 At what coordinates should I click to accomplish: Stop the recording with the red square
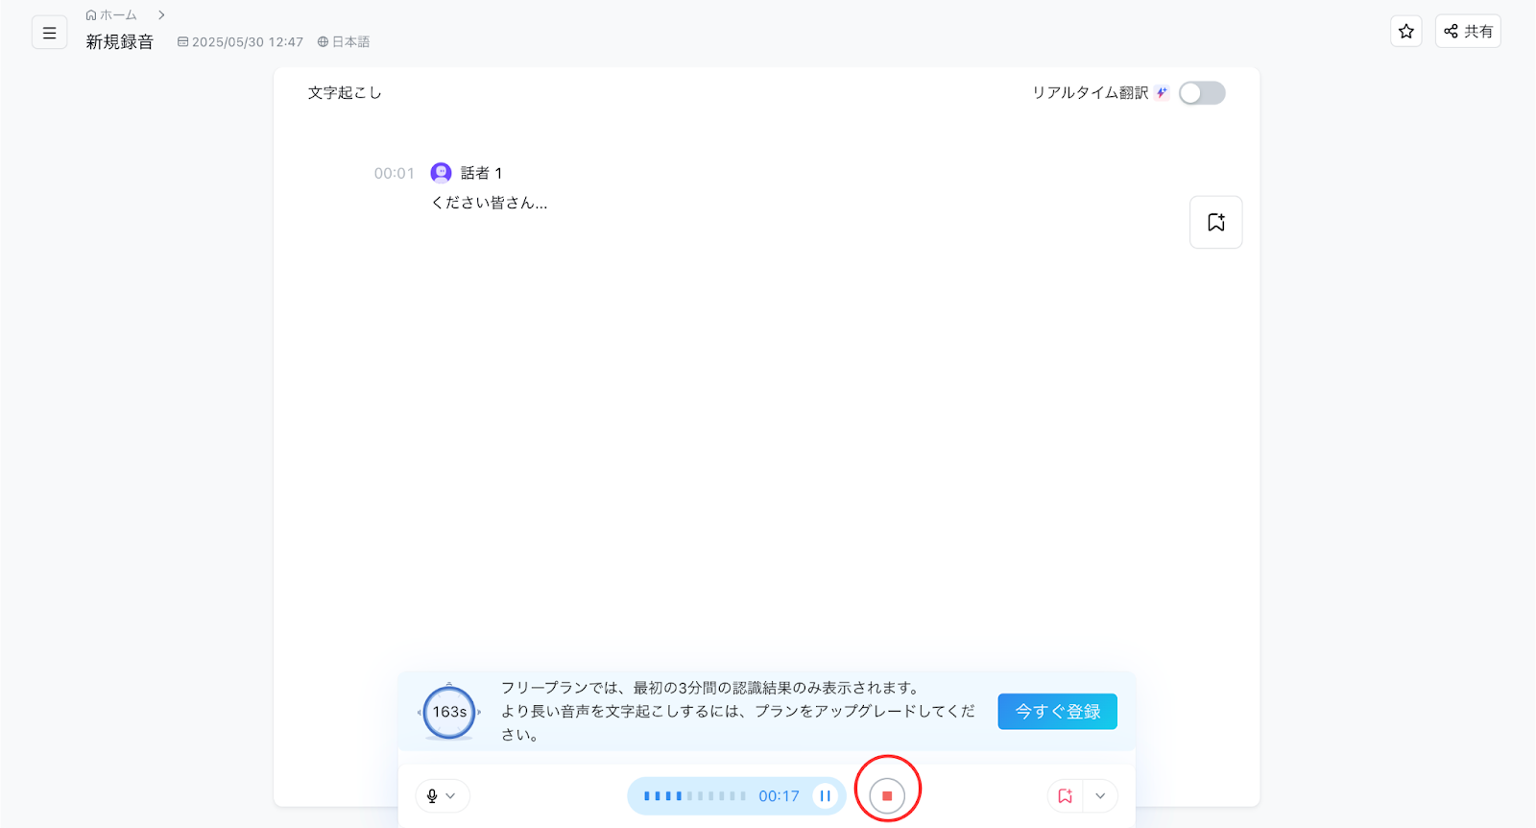click(x=887, y=796)
